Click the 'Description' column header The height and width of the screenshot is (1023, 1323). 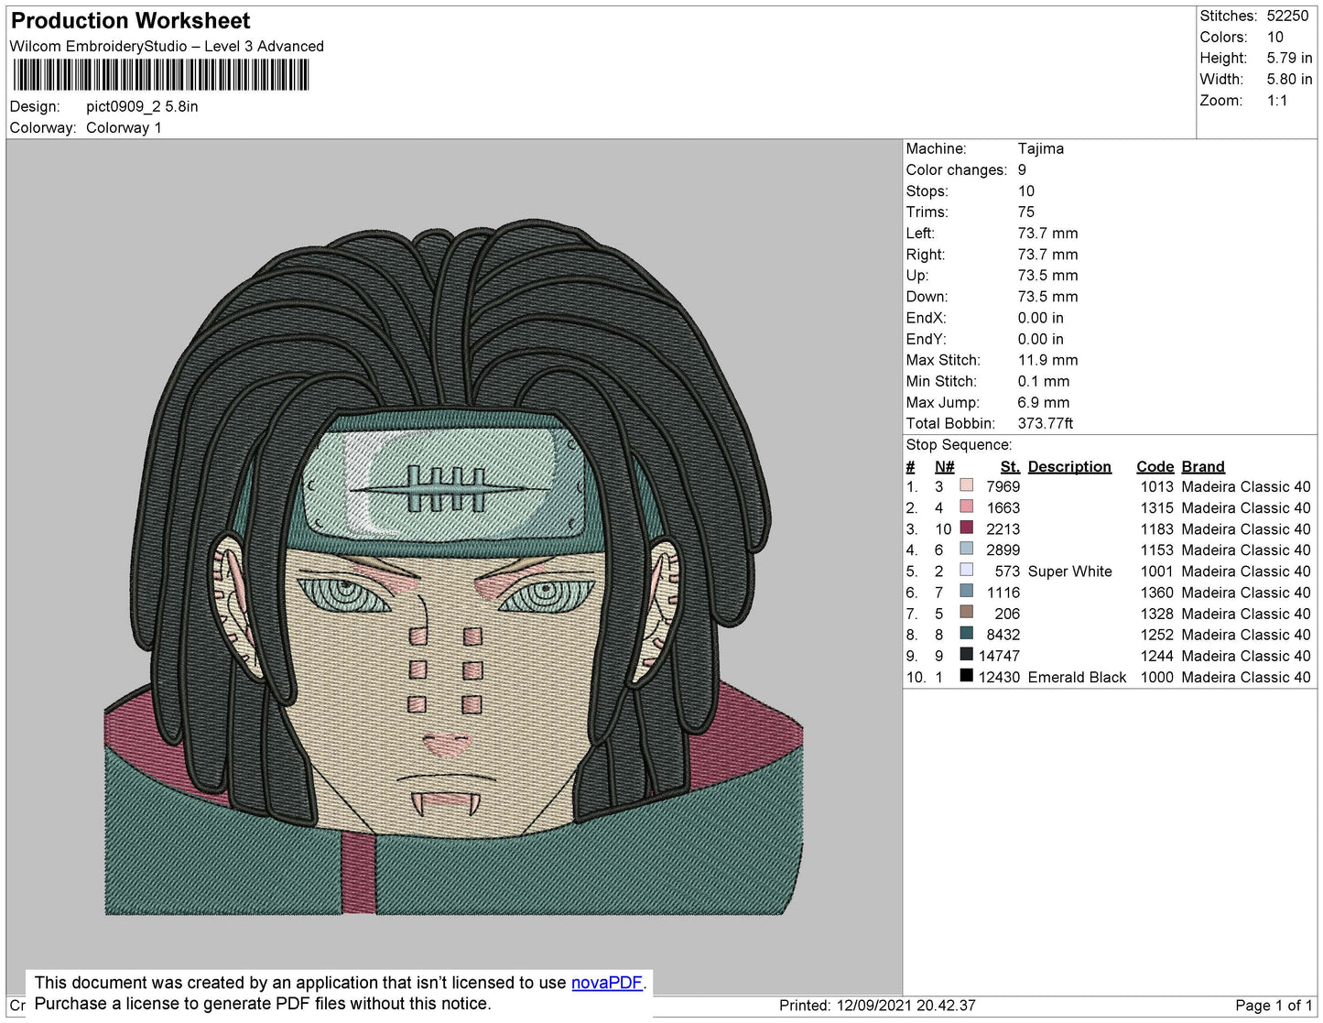pos(1069,466)
